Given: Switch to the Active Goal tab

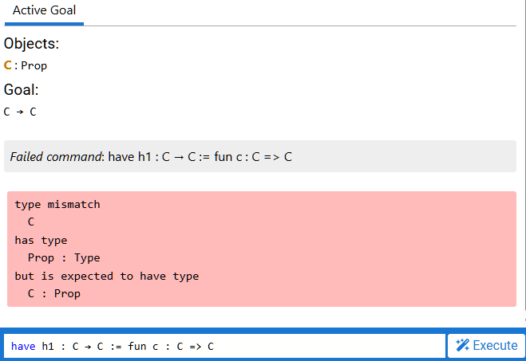Looking at the screenshot, I should tap(44, 12).
